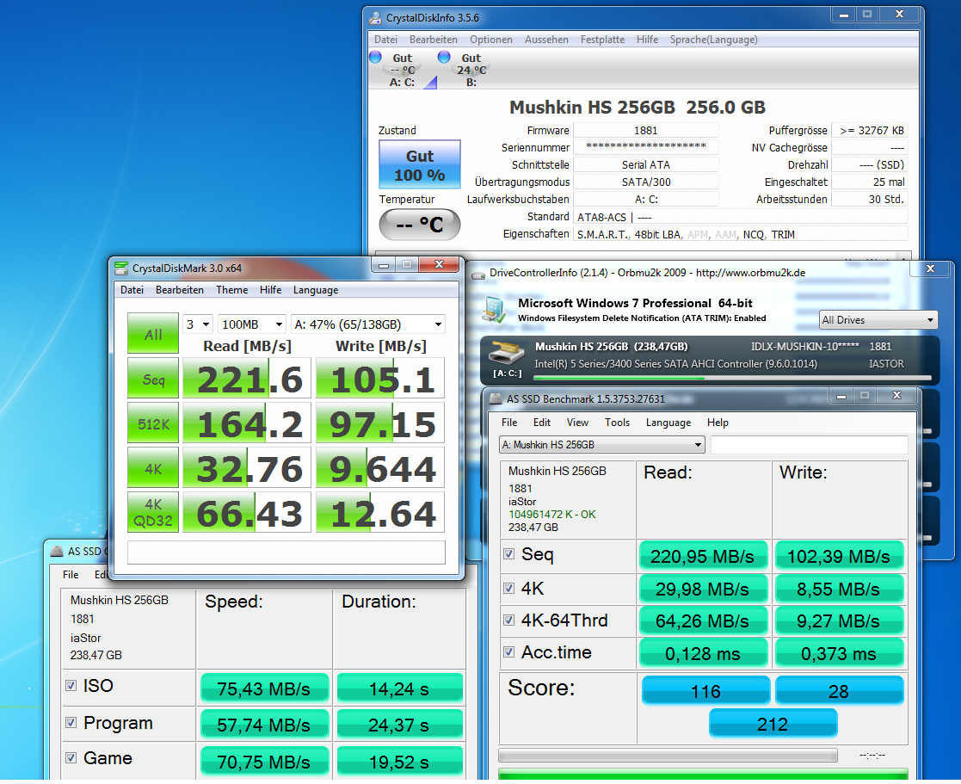Open Sprache(Language) menu in CrystalDiskInfo

[x=713, y=40]
